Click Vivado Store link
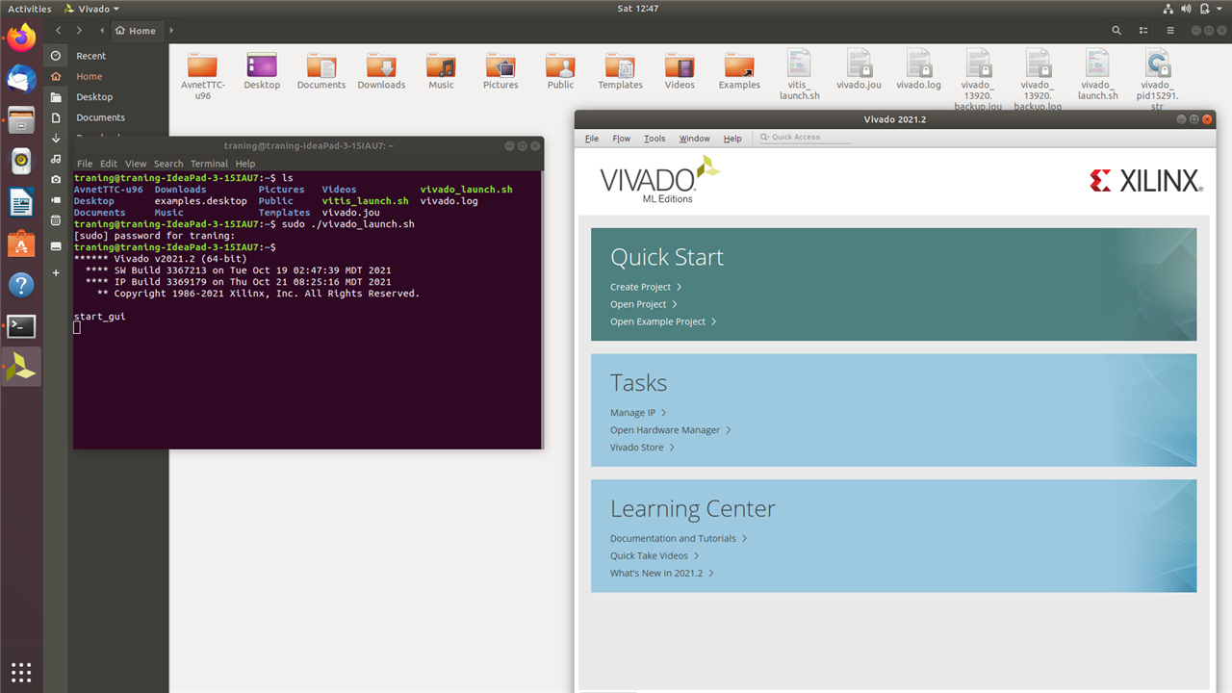Screen dimensions: 1232x693 point(642,448)
